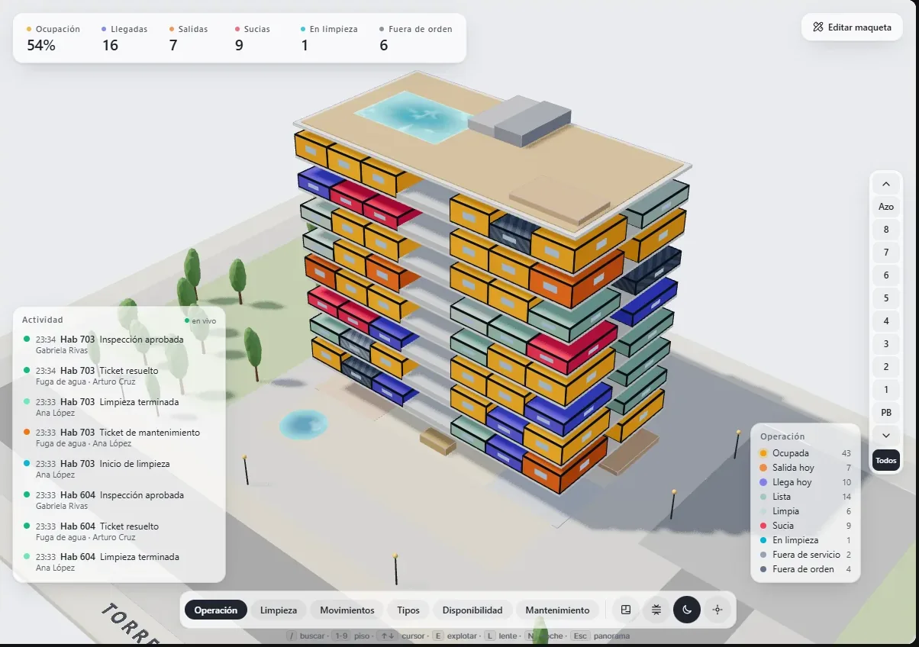Image resolution: width=919 pixels, height=647 pixels.
Task: Click the Operación legend heading
Action: 782,436
